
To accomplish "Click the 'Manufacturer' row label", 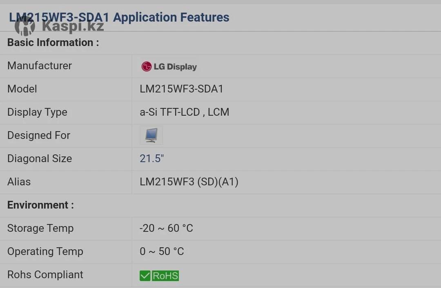I will tap(40, 66).
